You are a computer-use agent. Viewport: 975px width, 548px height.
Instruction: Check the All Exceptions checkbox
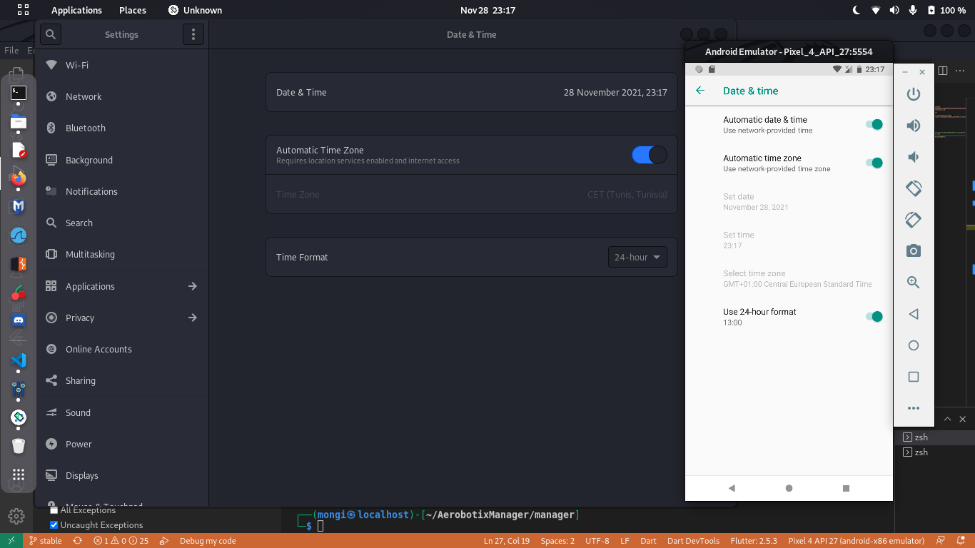pyautogui.click(x=54, y=510)
